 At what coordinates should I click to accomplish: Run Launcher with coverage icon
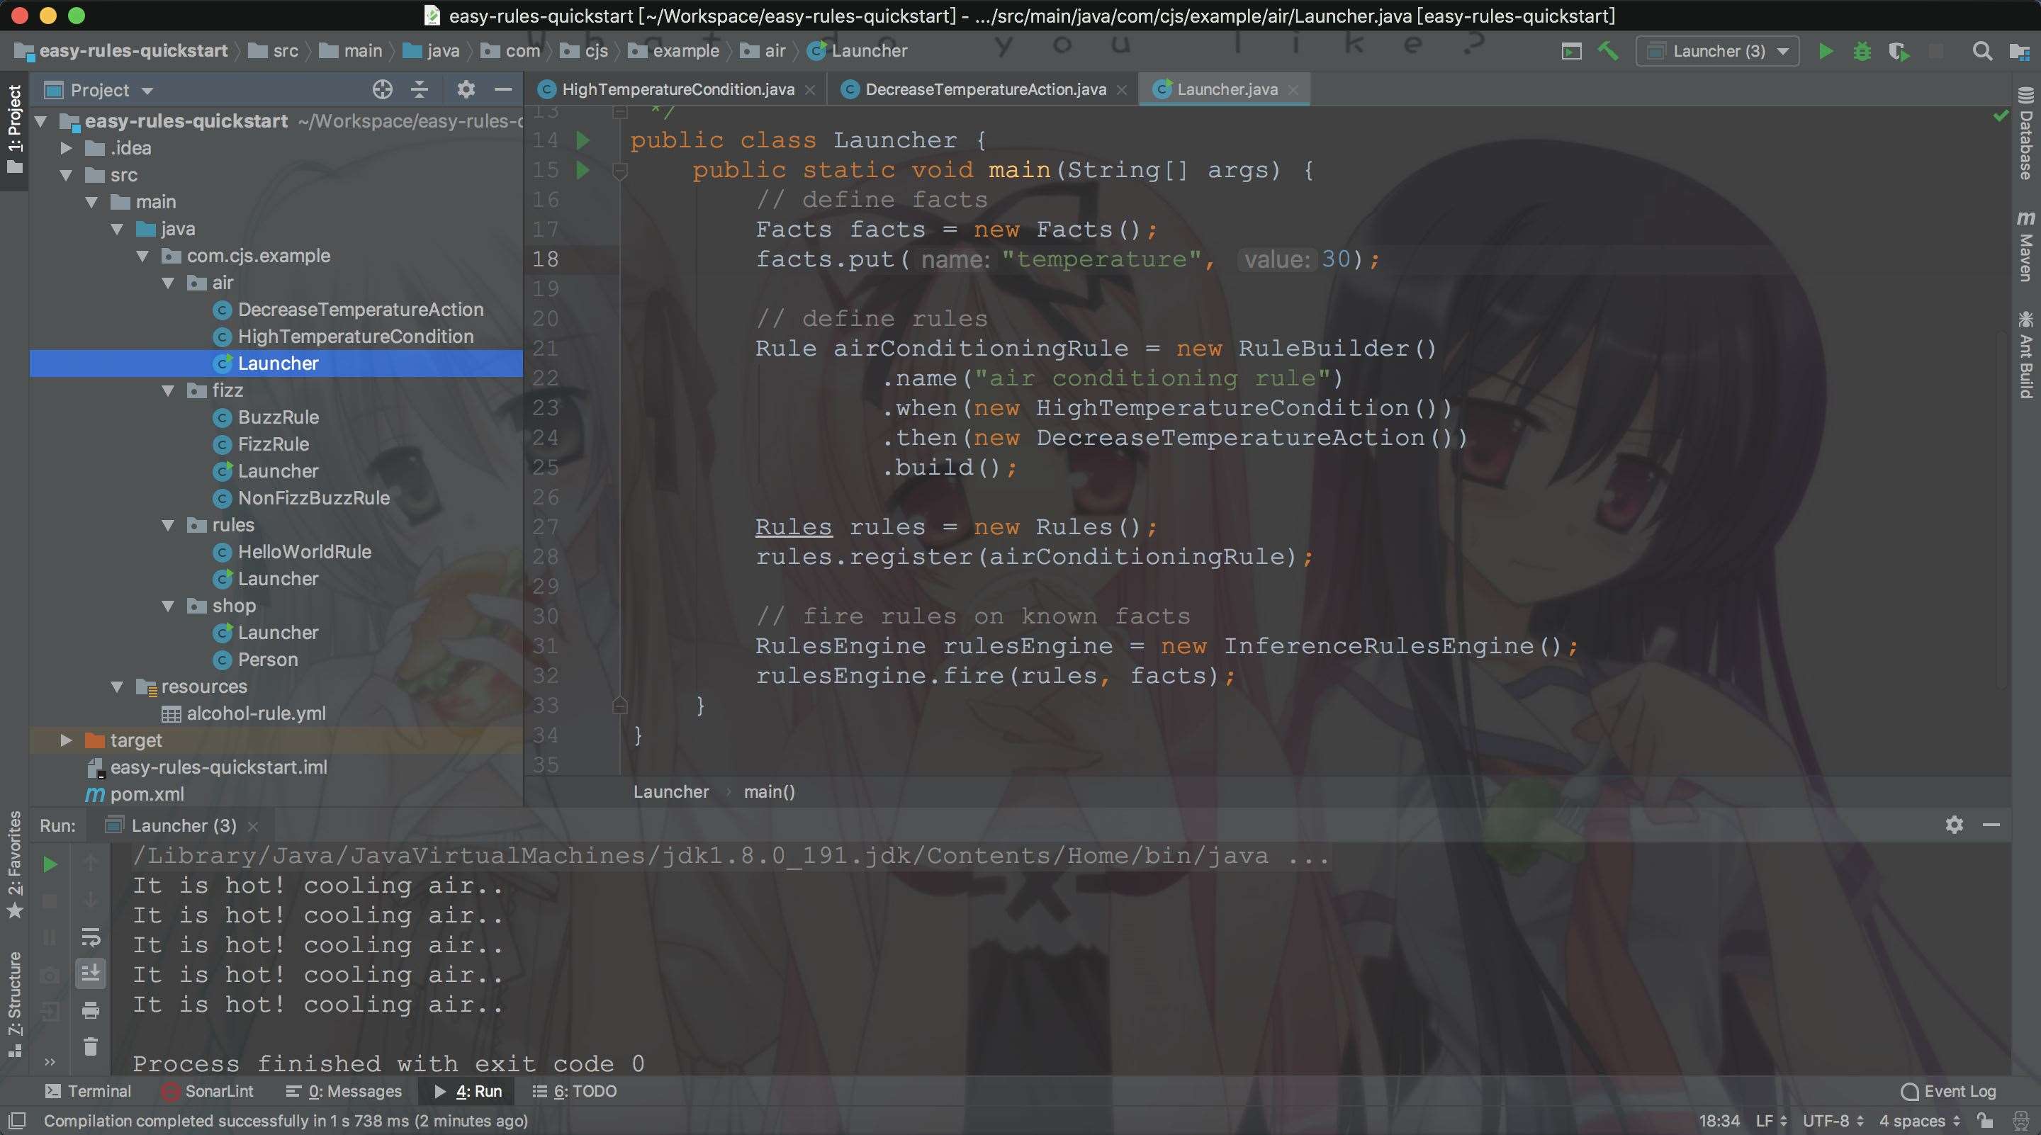tap(1899, 51)
